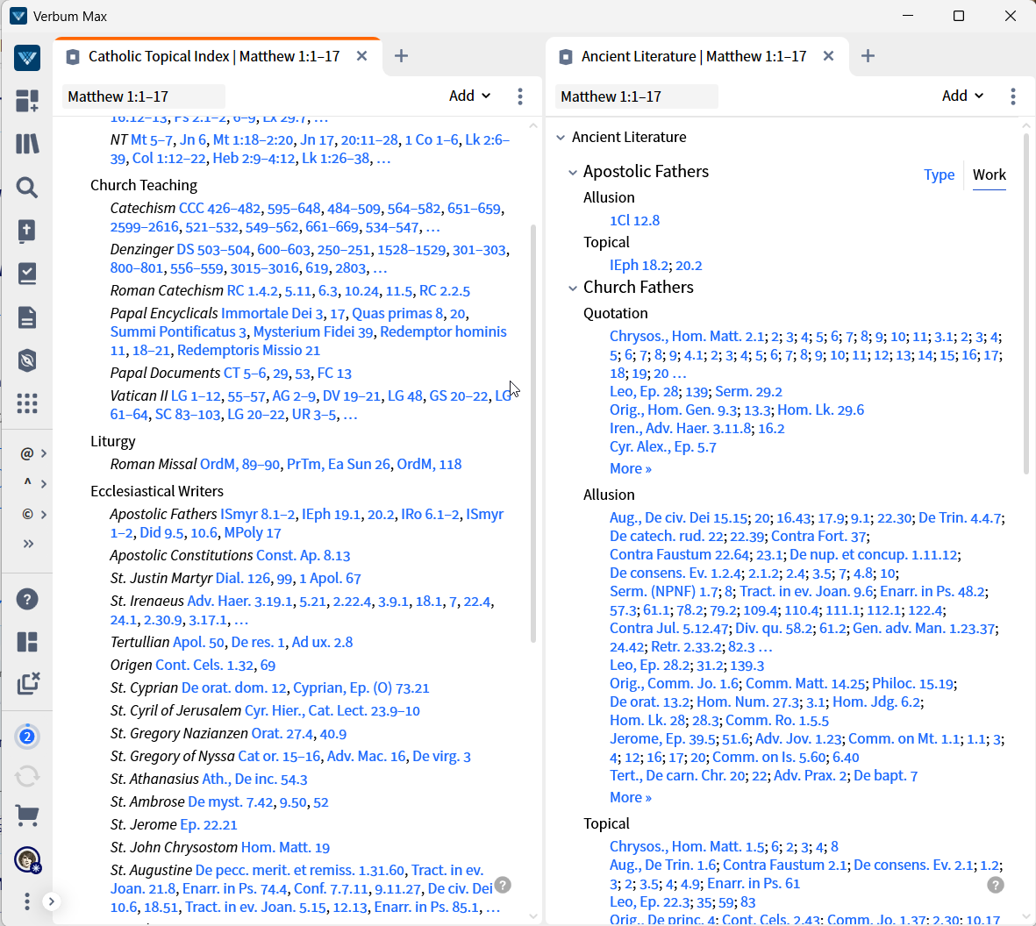Open the Ep. 22.21 St. Jerome link

click(x=208, y=825)
